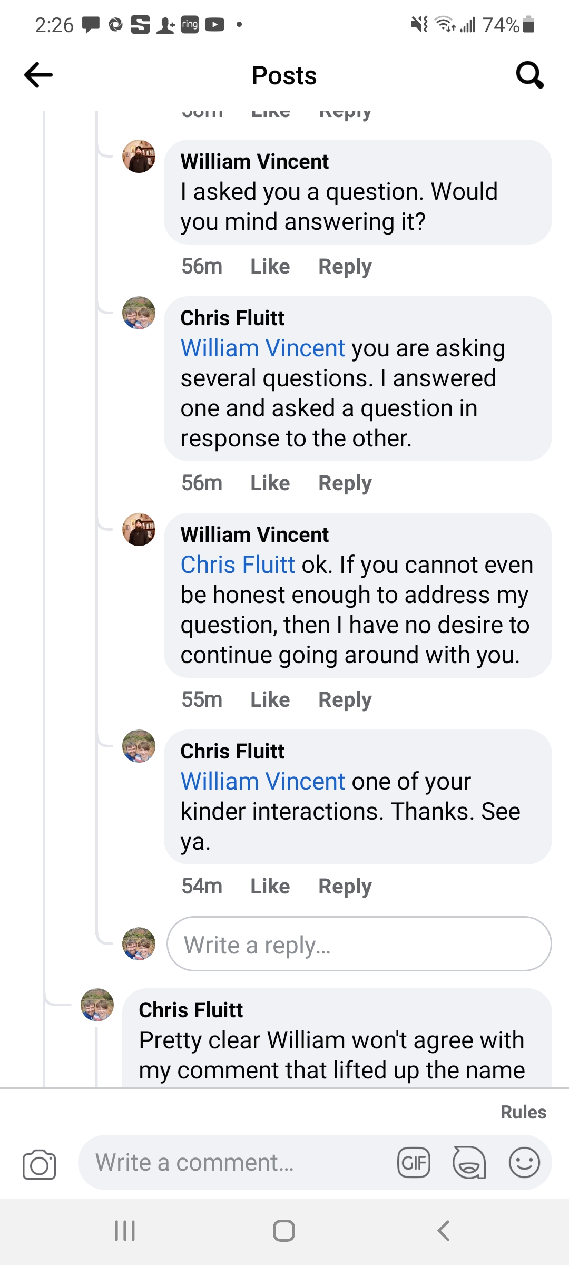This screenshot has height=1265, width=569.
Task: Like Chris's 'kinder interactions' comment
Action: (x=270, y=887)
